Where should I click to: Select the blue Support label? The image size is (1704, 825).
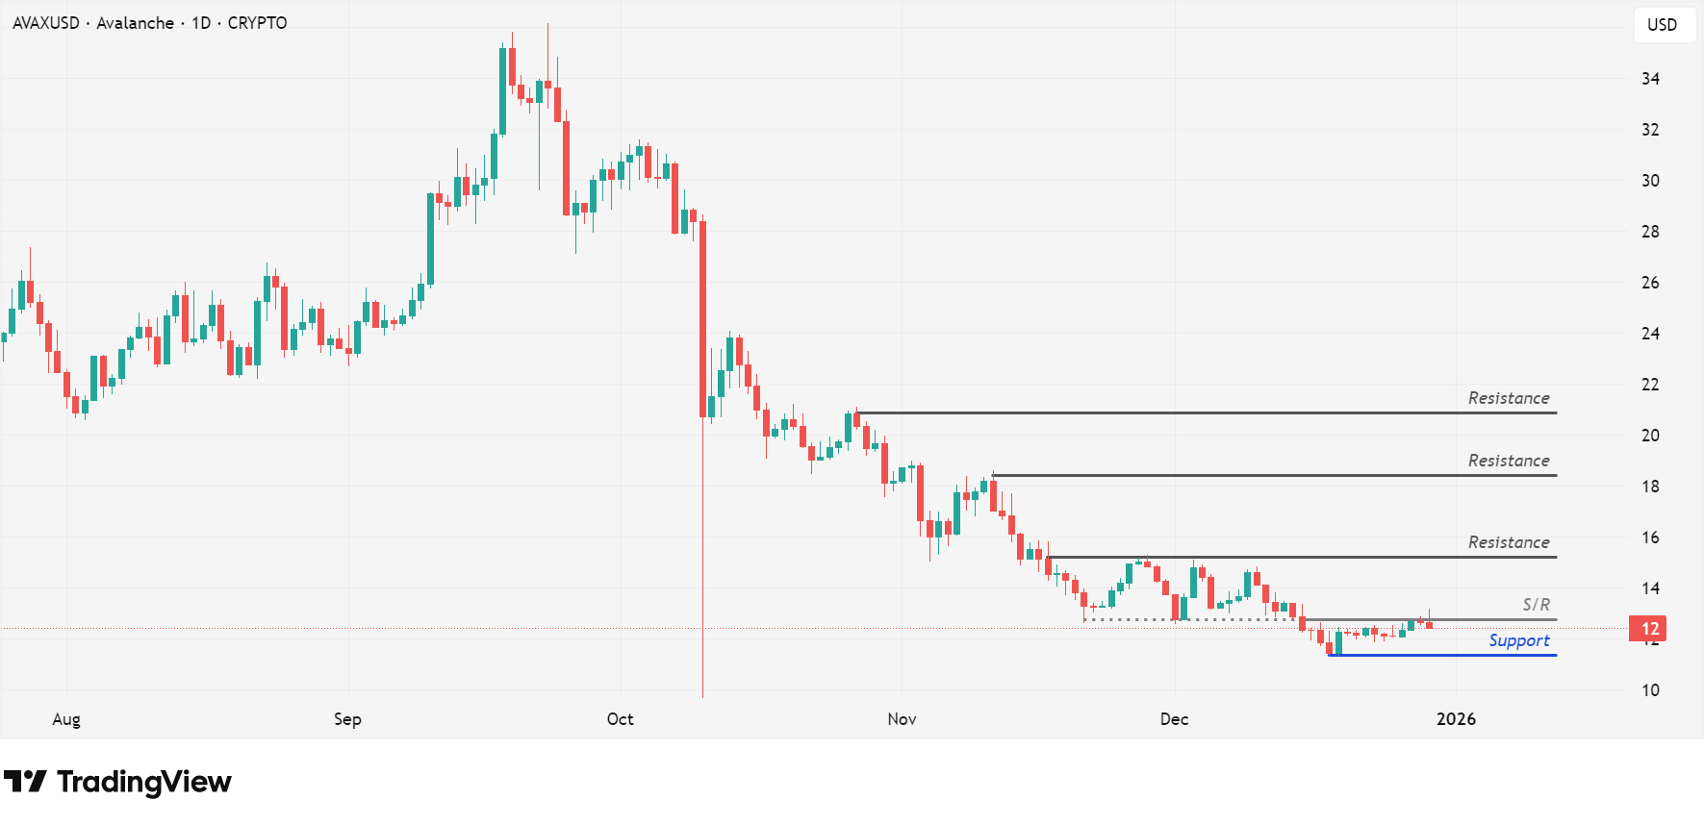click(1518, 640)
